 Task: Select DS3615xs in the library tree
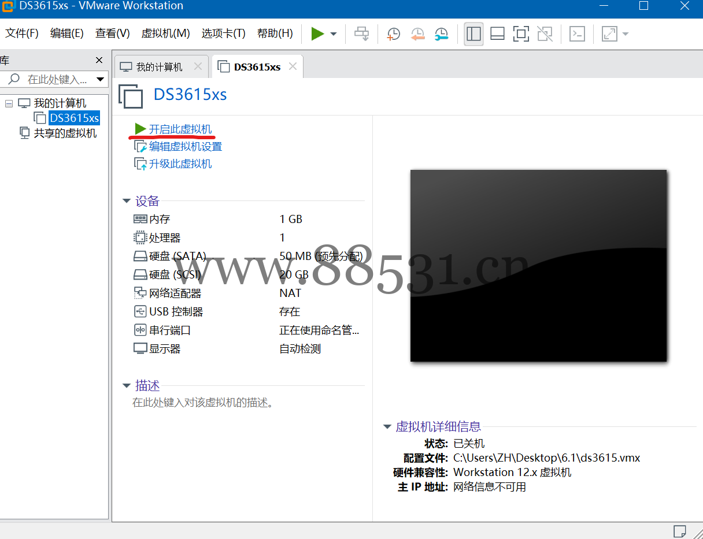tap(74, 118)
